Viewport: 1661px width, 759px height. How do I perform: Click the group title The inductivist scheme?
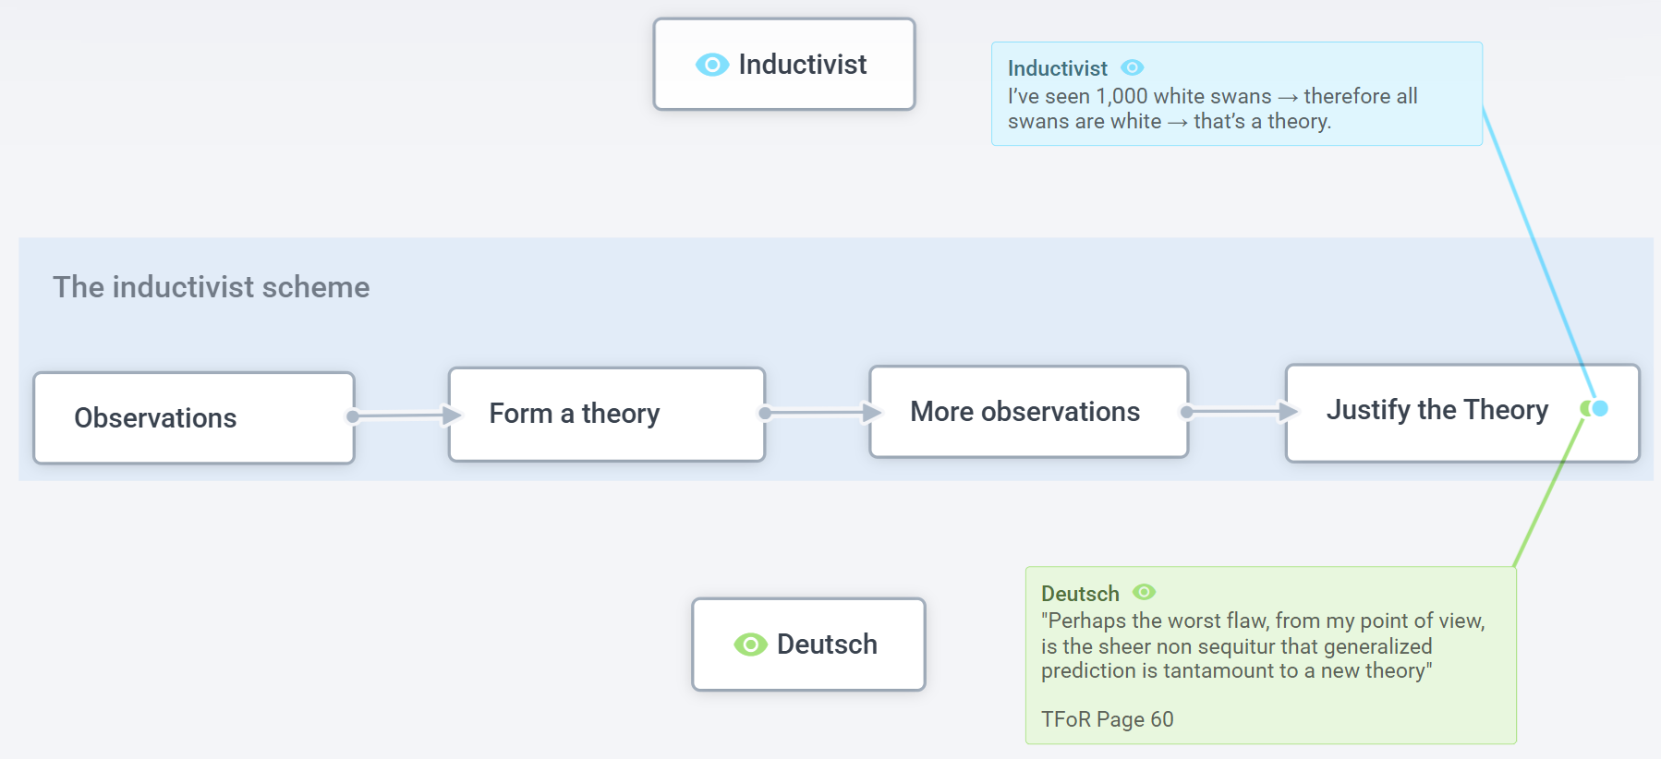[211, 287]
